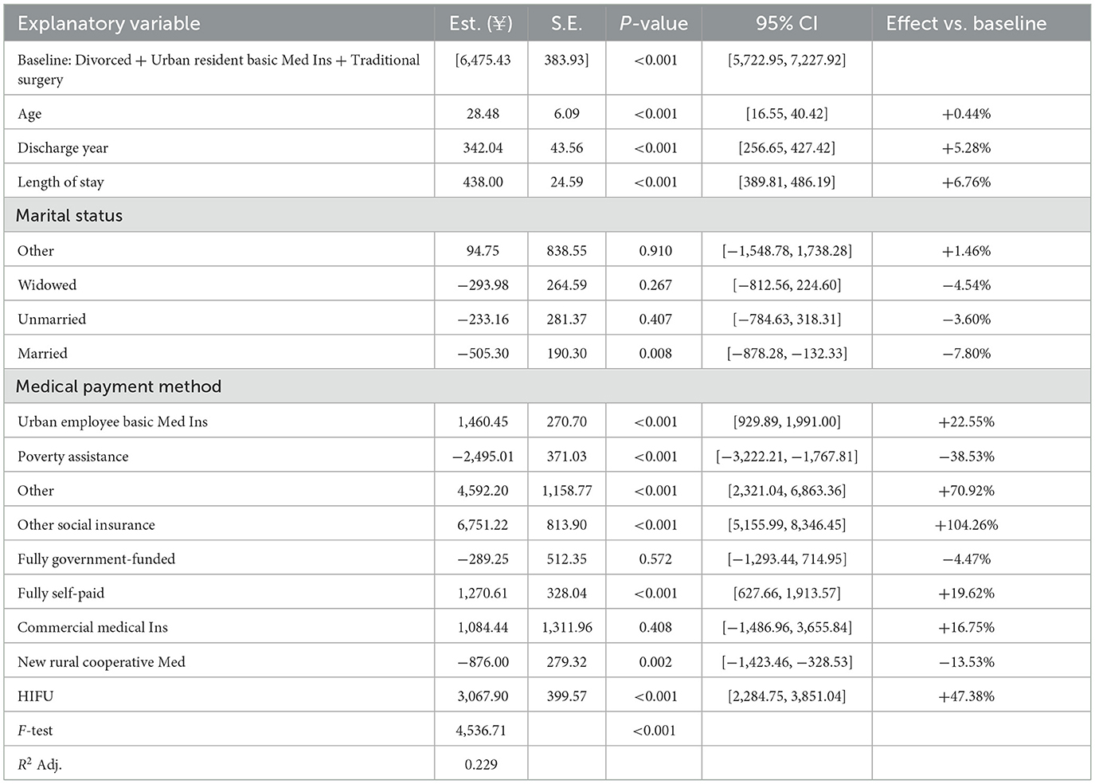Click the "S.E." column header

point(566,24)
